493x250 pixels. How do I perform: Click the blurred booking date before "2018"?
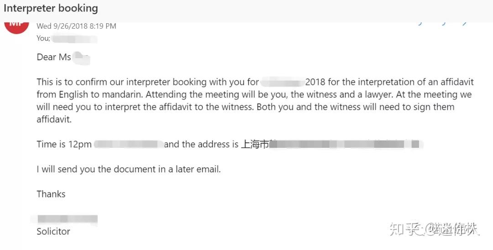tap(282, 82)
